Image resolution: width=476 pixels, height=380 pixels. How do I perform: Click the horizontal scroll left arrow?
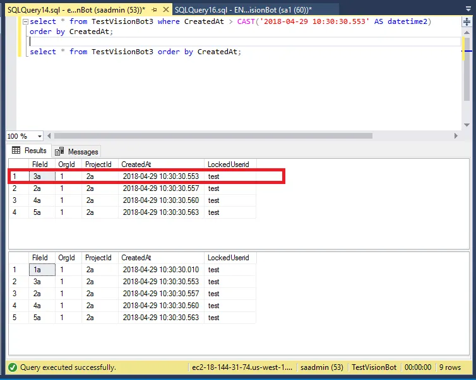49,135
